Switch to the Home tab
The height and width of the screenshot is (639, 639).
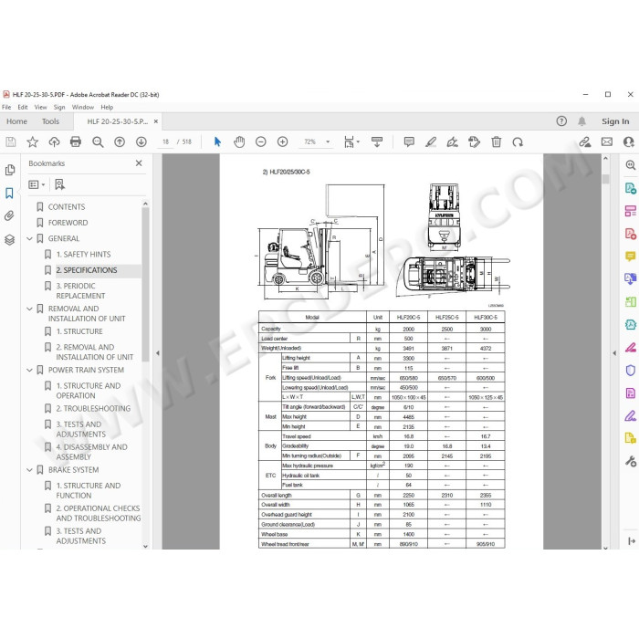16,121
